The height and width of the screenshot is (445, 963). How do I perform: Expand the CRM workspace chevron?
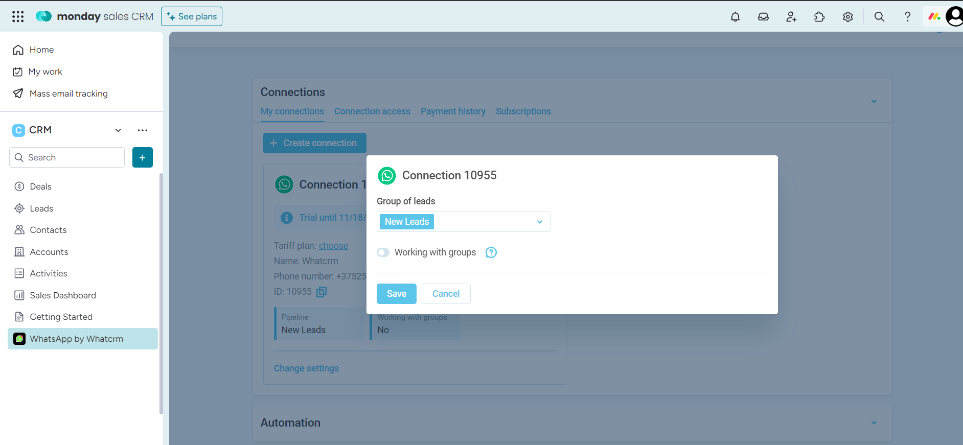[118, 130]
